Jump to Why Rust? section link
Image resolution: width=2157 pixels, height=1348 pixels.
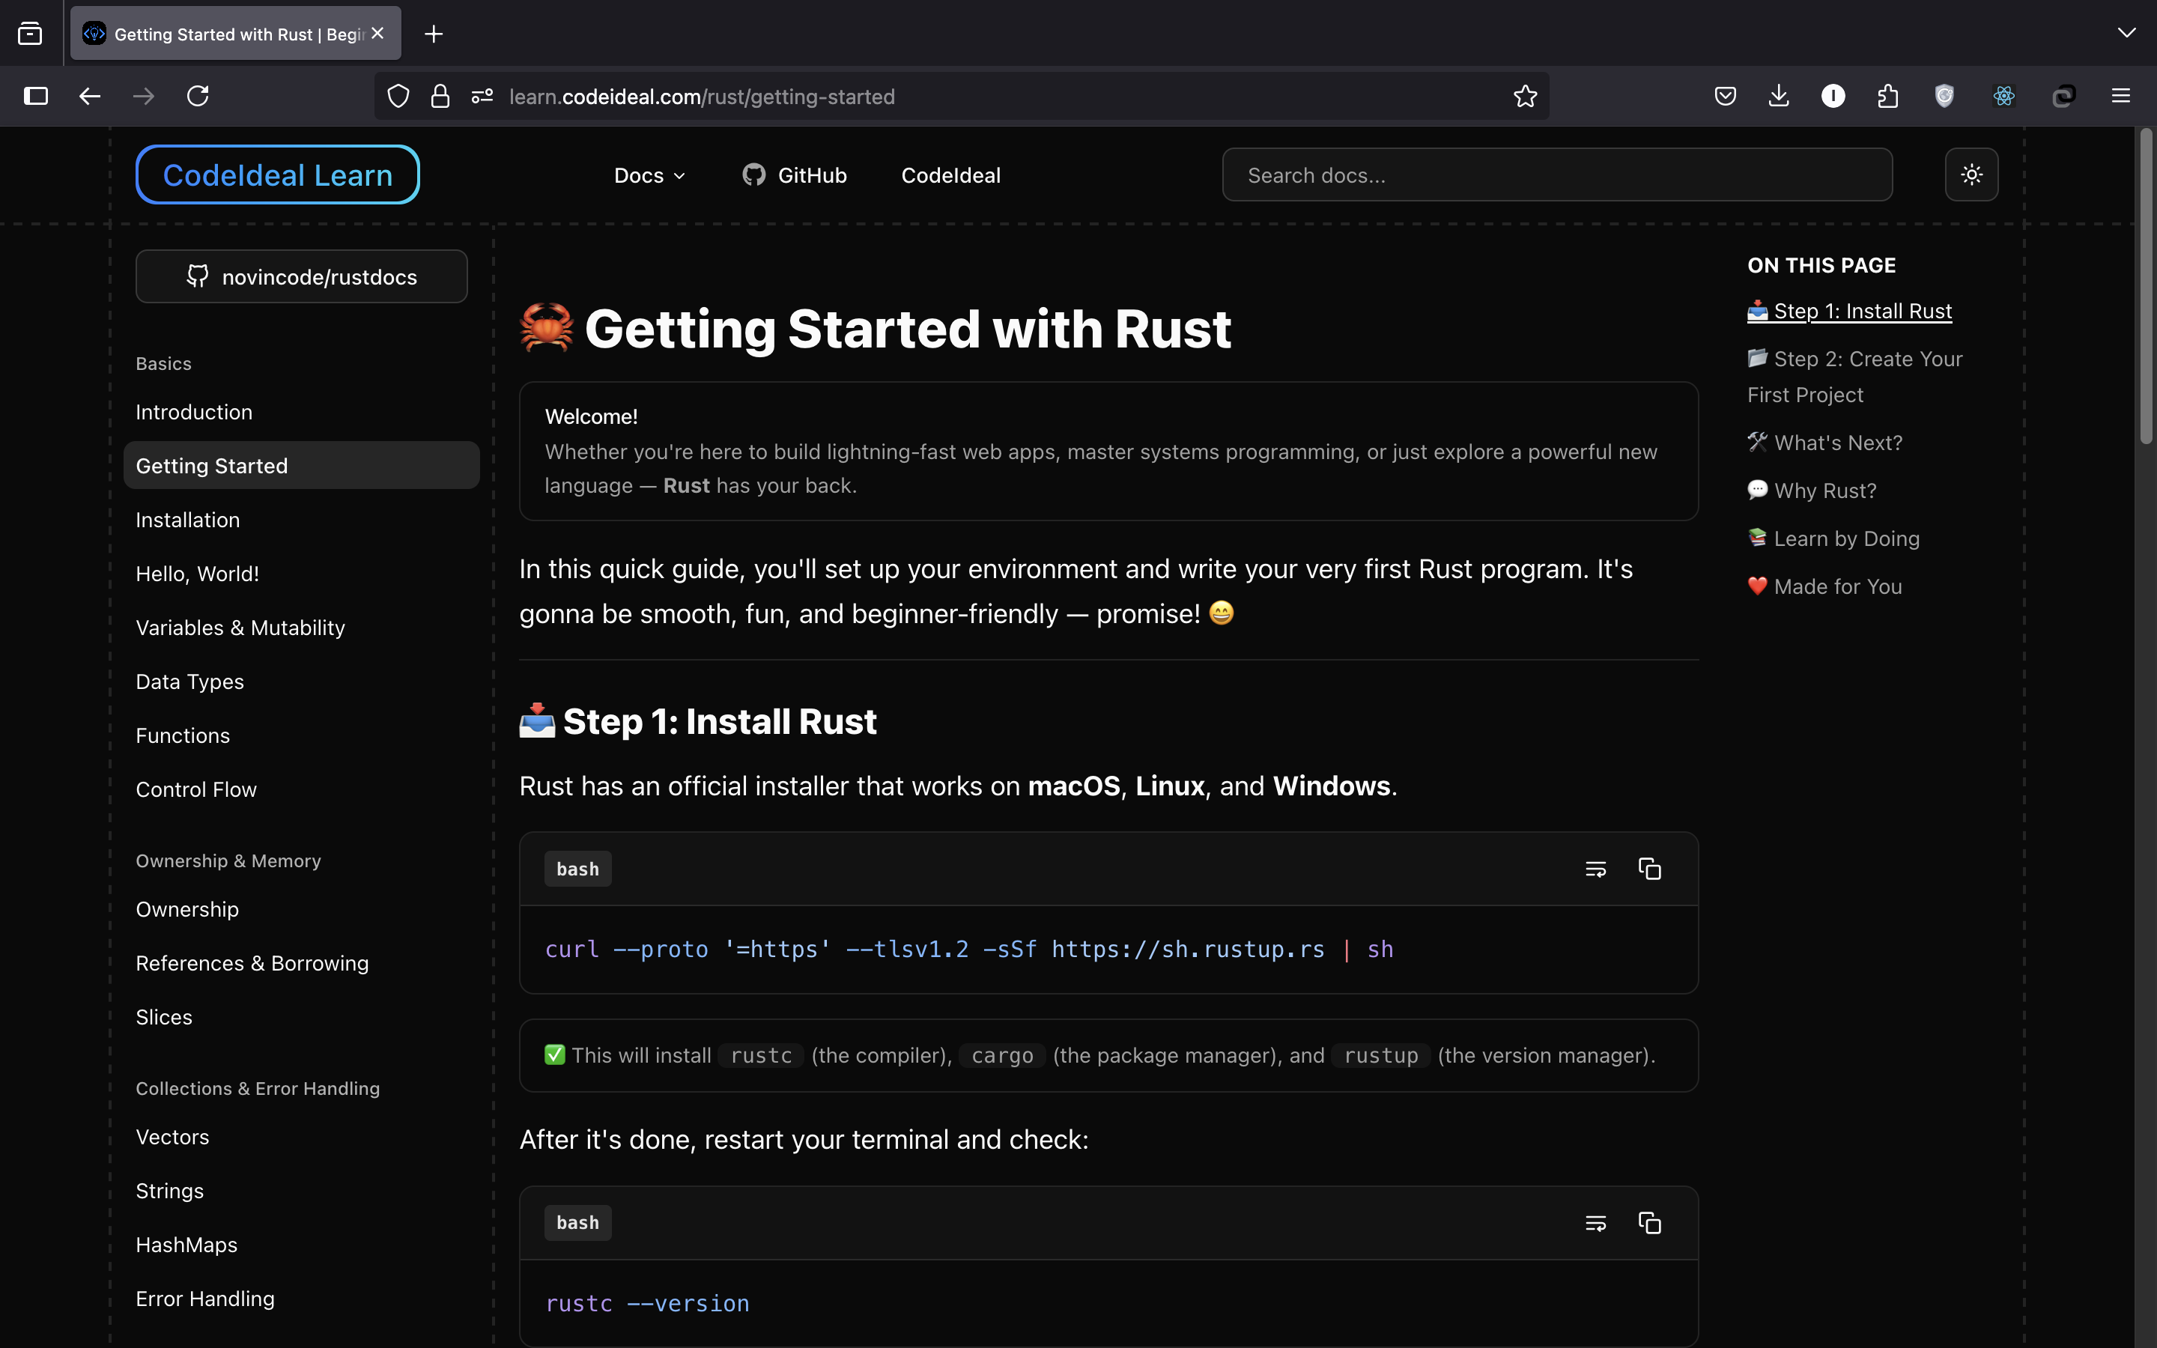[1824, 491]
